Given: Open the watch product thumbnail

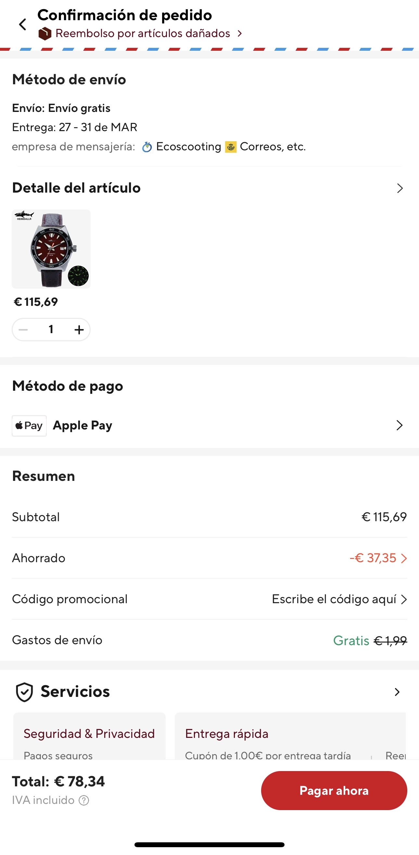Looking at the screenshot, I should (x=51, y=249).
